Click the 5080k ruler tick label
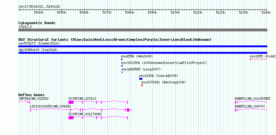276x135 pixels. pos(130,13)
